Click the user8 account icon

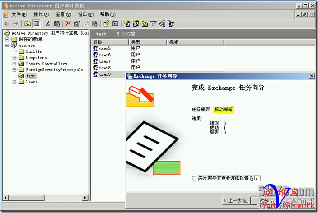pos(95,68)
